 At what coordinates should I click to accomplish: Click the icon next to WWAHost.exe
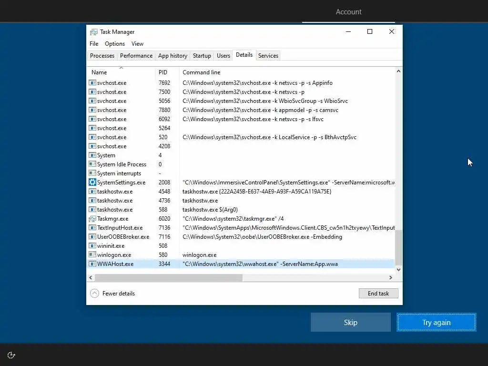(92, 264)
